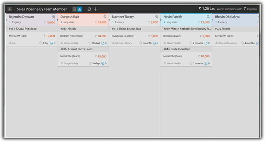This screenshot has width=265, height=142.
Task: Toggle task checkbox on Krupal Pvt's lead
Action: 52,43
